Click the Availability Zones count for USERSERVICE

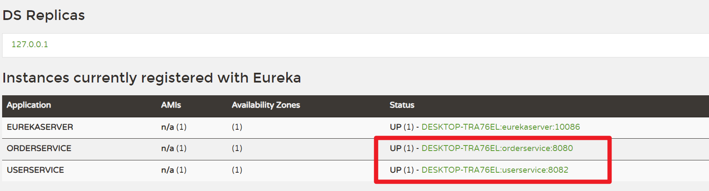pos(237,170)
